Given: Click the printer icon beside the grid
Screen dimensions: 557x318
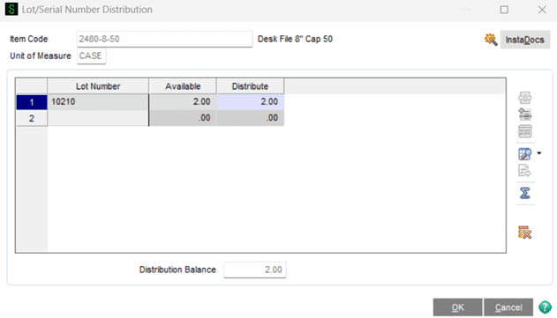Looking at the screenshot, I should 524,98.
